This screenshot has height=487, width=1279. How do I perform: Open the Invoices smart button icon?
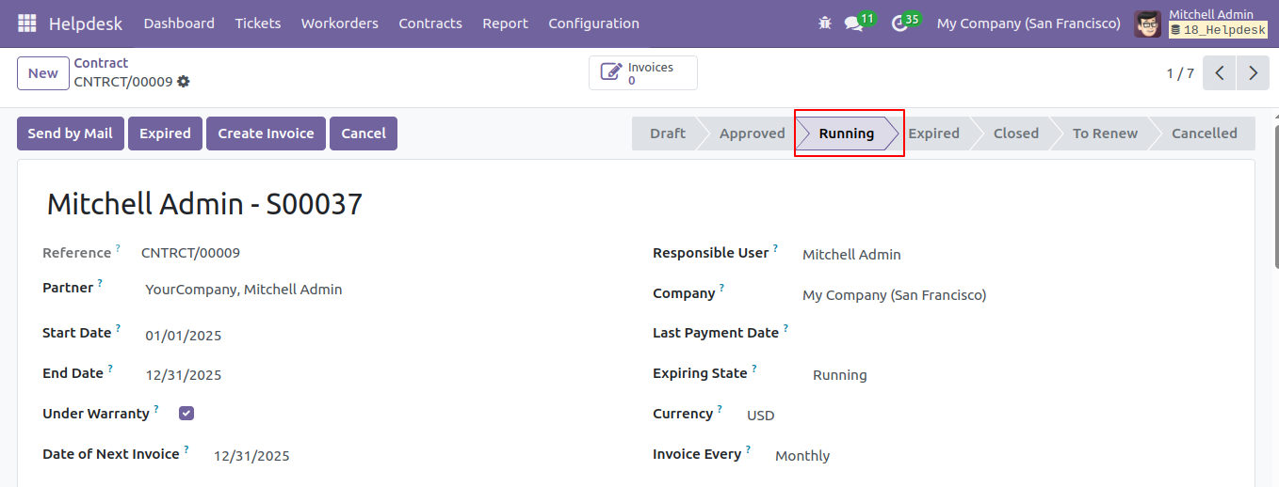611,73
